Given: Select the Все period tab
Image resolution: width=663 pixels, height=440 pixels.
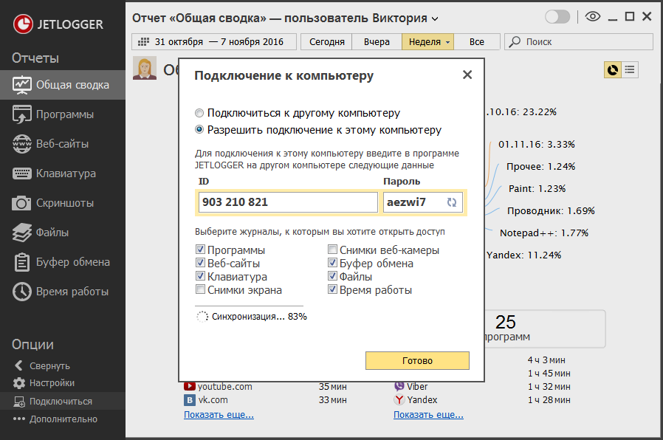Looking at the screenshot, I should coord(476,42).
